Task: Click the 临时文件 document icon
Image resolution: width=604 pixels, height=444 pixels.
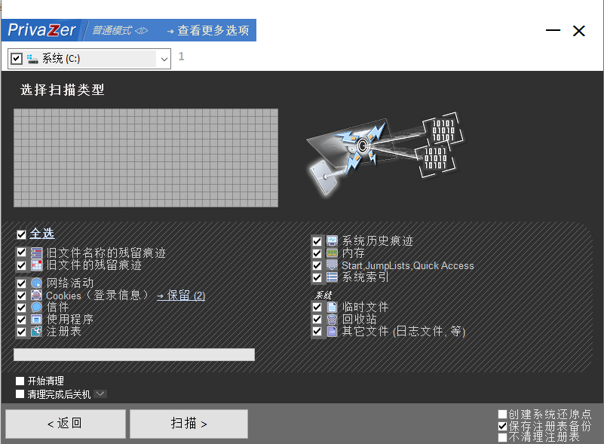Action: [332, 308]
